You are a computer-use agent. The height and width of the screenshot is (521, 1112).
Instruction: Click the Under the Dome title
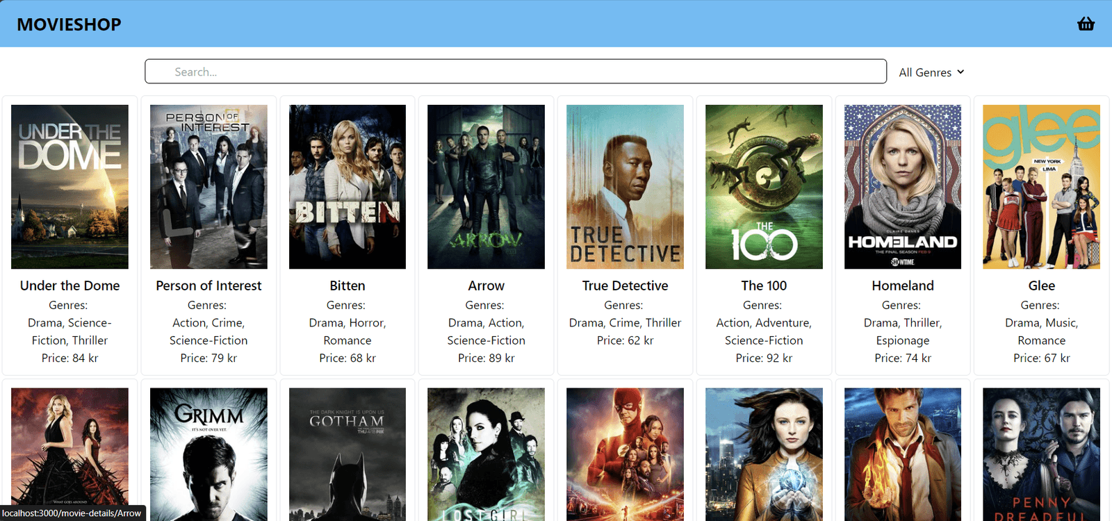tap(69, 286)
